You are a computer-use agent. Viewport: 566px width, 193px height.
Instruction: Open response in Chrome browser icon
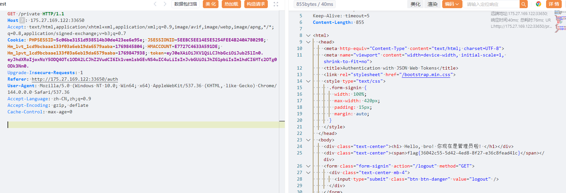coord(539,4)
